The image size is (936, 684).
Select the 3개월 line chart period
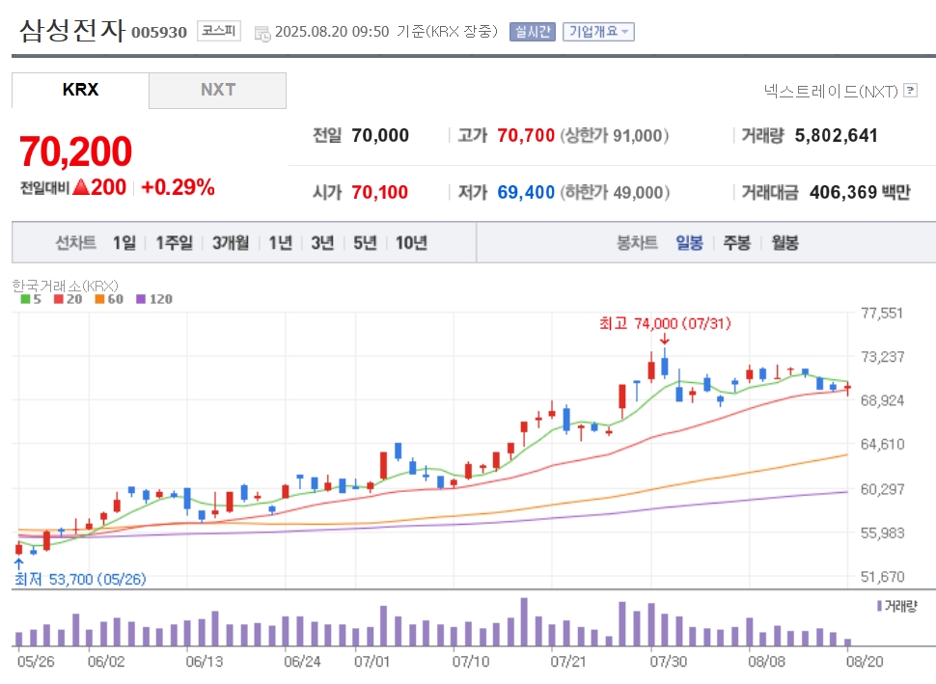click(x=231, y=243)
